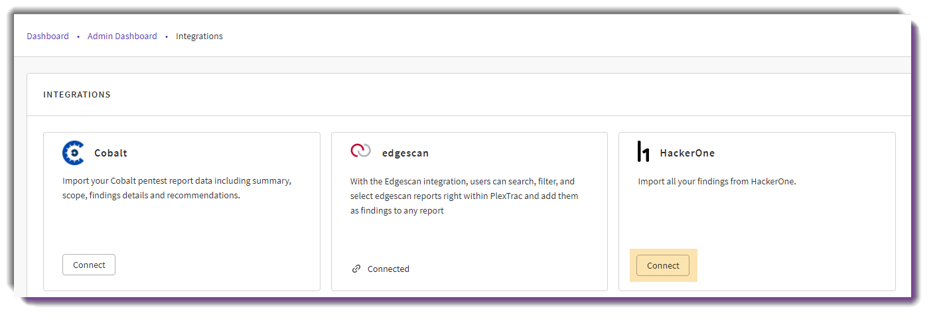Click empty area inside edgescan card

pyautogui.click(x=469, y=240)
